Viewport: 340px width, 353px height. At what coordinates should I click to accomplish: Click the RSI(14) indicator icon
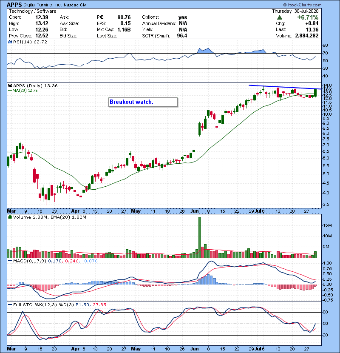(x=10, y=42)
